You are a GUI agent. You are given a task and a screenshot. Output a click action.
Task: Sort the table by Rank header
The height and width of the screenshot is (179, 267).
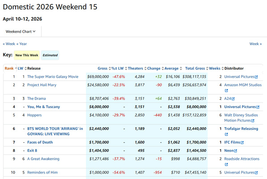point(9,68)
